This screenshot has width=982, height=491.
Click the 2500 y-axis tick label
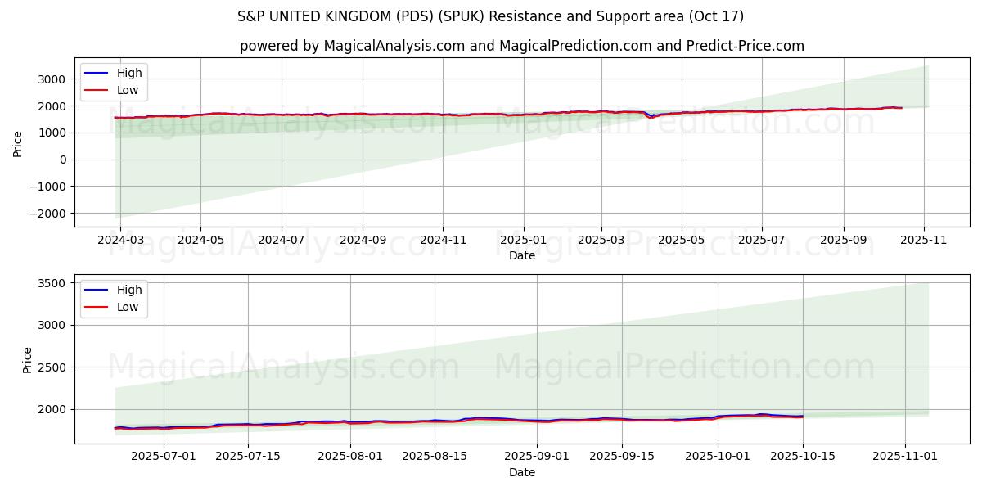pos(52,367)
